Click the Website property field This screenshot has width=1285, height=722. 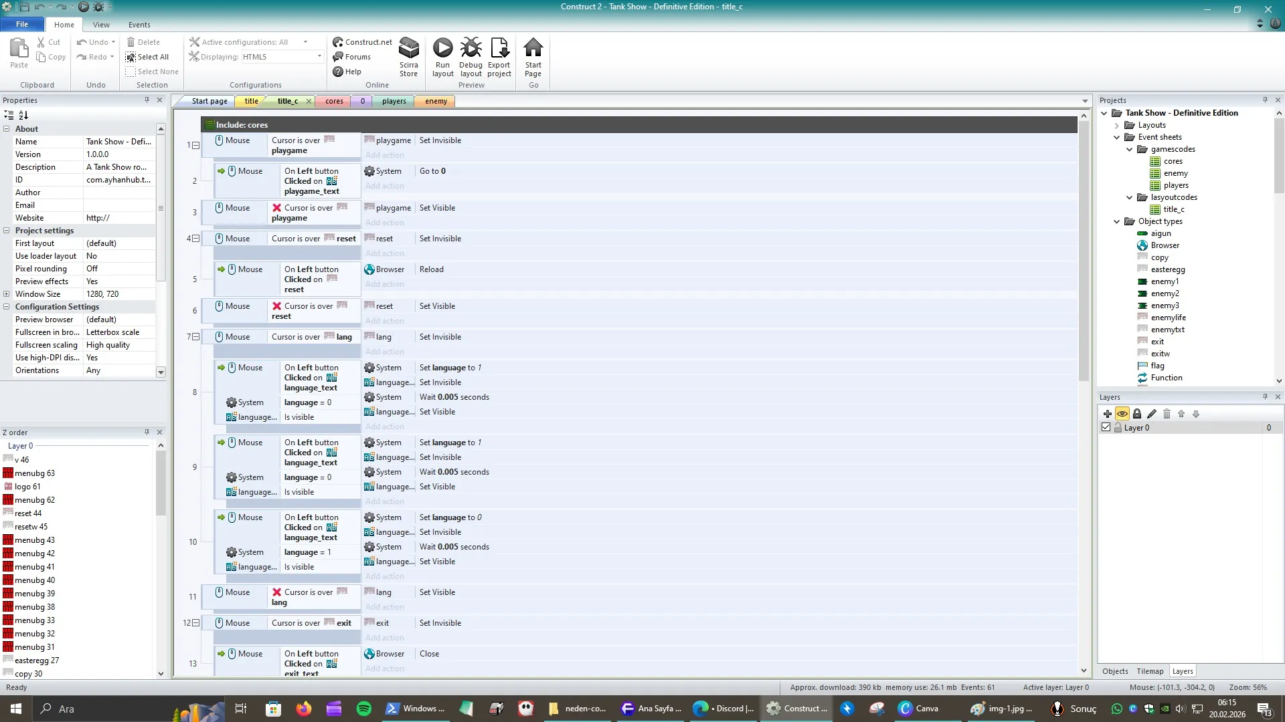(118, 218)
